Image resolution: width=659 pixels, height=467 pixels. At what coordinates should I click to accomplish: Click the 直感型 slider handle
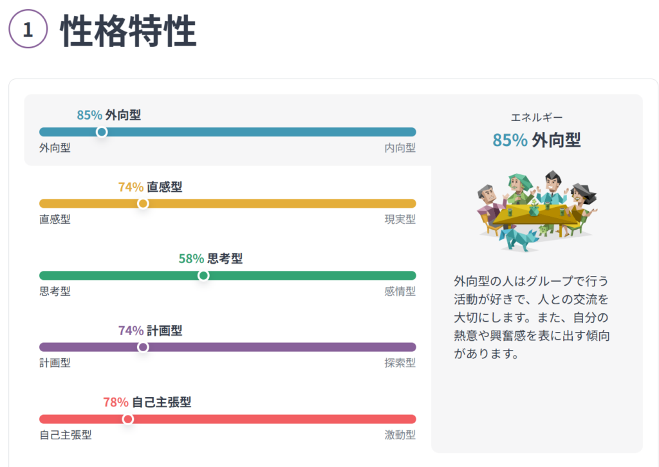pos(143,203)
